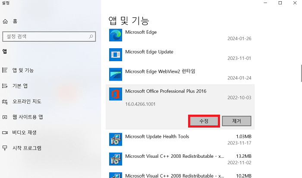Focus the 설정 검색 search field
302x178 pixels.
[x=49, y=36]
